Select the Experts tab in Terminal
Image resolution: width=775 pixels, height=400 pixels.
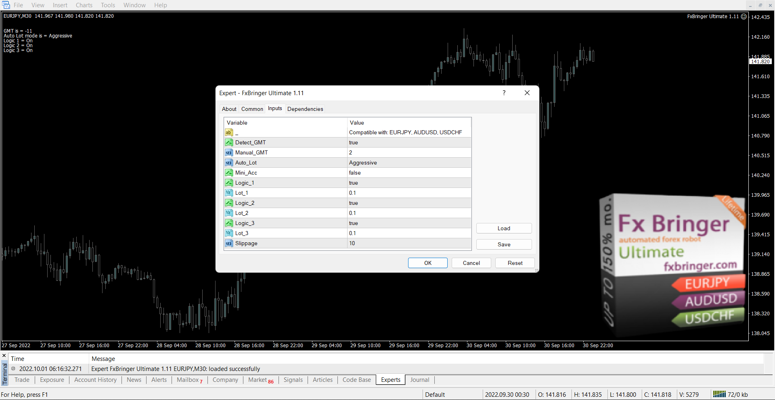coord(391,380)
